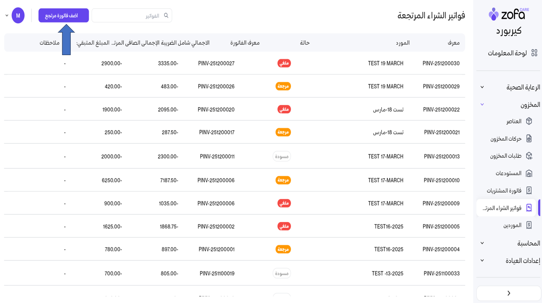
Task: Click the العناصر cube icon
Action: (x=529, y=121)
